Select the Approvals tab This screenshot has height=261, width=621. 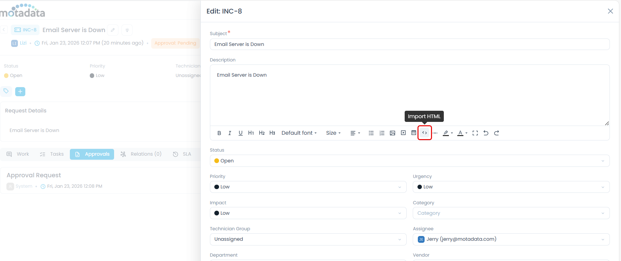point(92,154)
